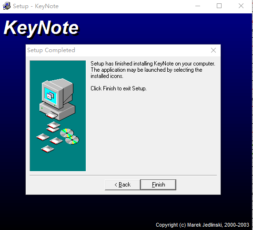Click the Setup Completed dialog title

point(51,50)
